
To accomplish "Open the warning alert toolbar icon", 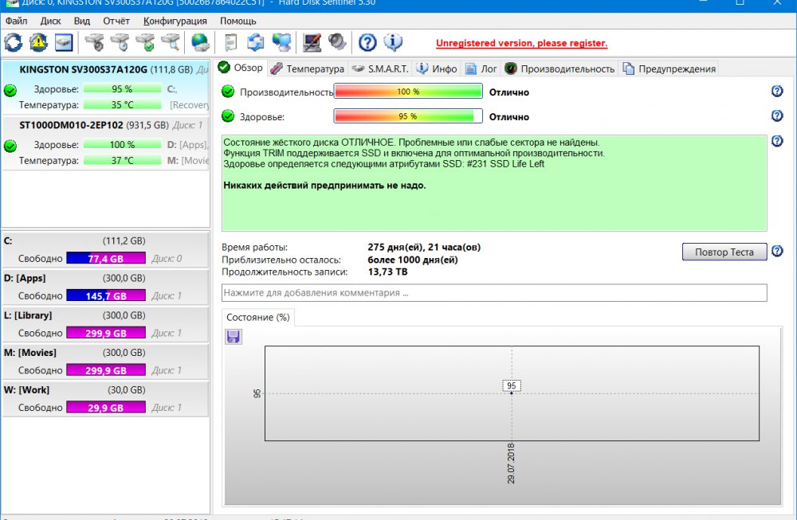I will pyautogui.click(x=38, y=42).
